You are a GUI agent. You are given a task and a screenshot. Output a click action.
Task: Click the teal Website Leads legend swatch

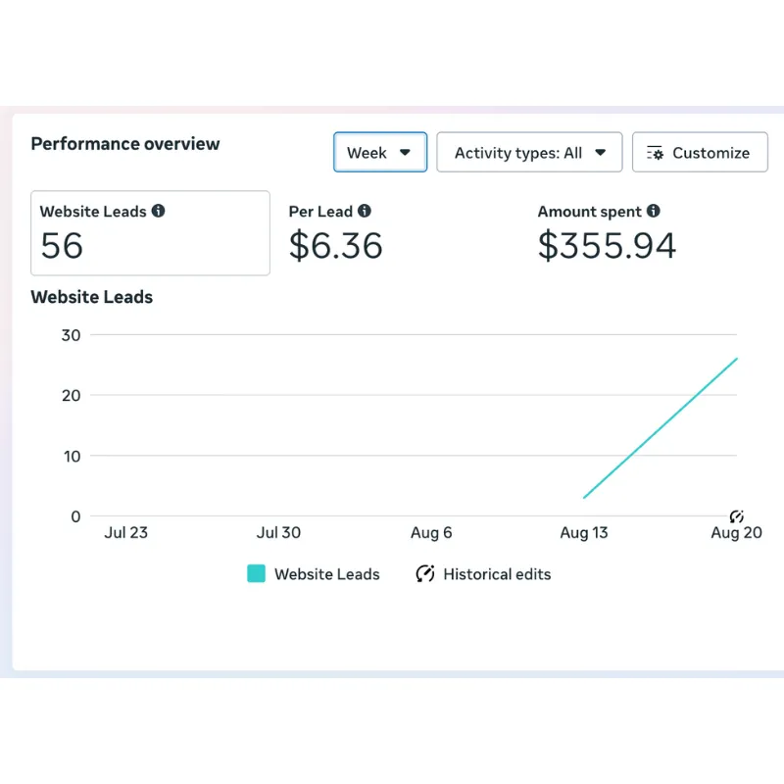tap(256, 574)
